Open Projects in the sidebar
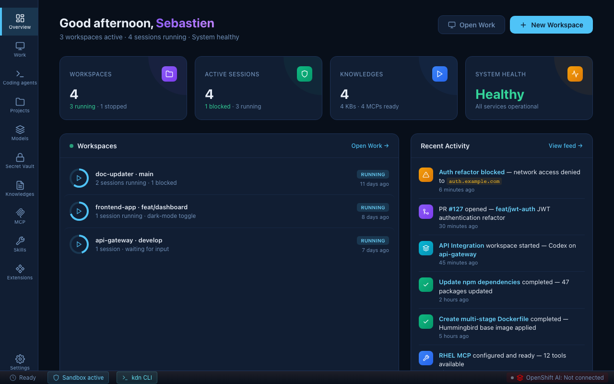The height and width of the screenshot is (384, 614). 20,105
